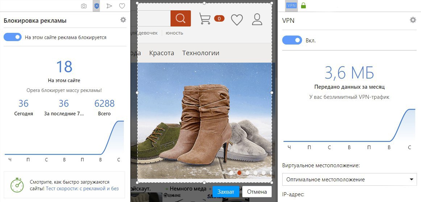Click the 3,6 МБ data transferred value

[349, 73]
